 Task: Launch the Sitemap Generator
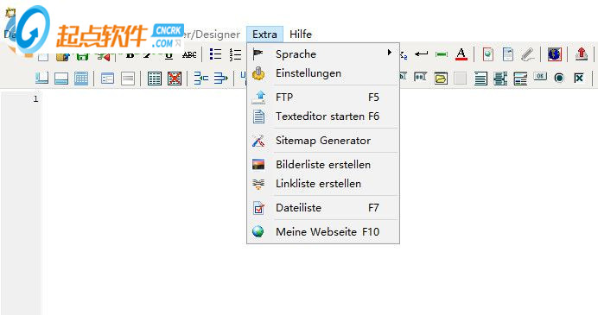323,141
